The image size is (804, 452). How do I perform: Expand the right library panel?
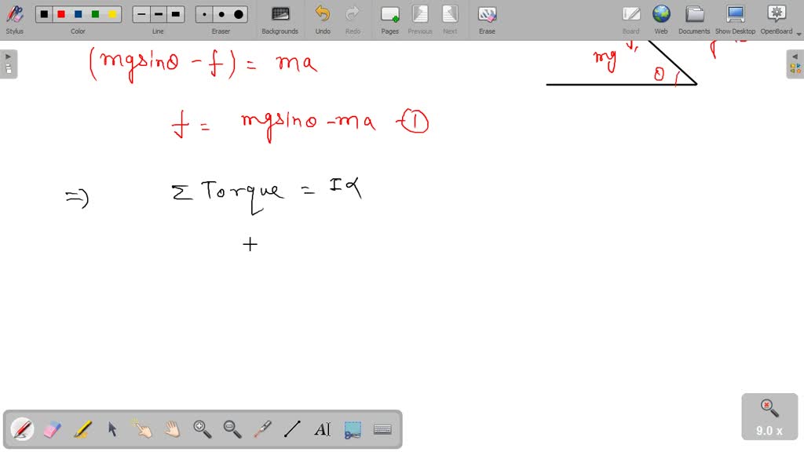pyautogui.click(x=795, y=56)
